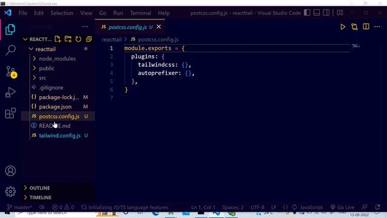This screenshot has height=218, width=387.
Task: Open the Manage gear menu
Action: [10, 191]
